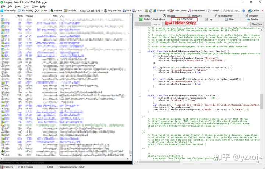Viewport: 265px width, 169px height.
Task: Open the Tools menu
Action: (x=26, y=6)
